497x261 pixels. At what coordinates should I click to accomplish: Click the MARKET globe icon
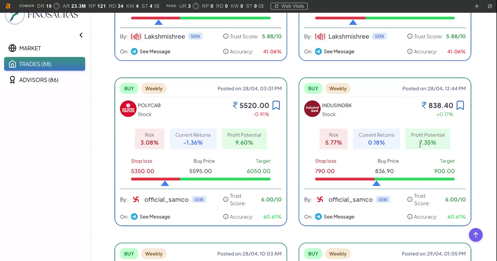pos(12,48)
